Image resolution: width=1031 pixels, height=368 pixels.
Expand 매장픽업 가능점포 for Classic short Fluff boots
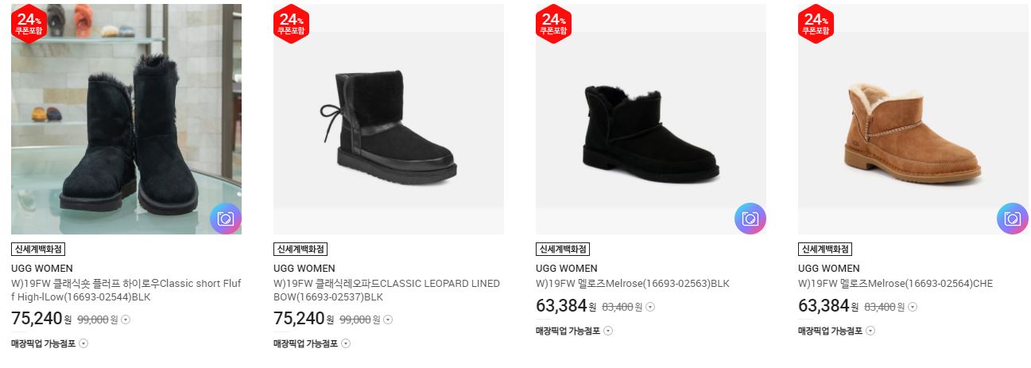[49, 344]
